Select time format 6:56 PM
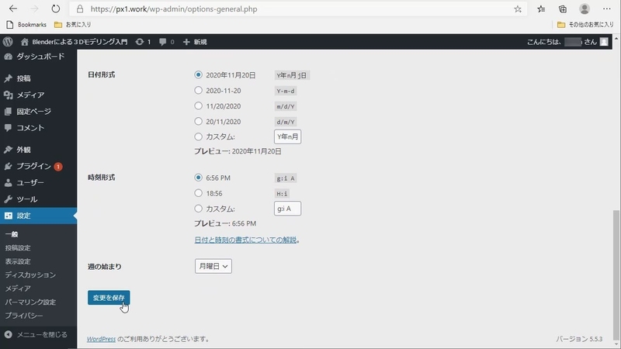 (x=198, y=178)
